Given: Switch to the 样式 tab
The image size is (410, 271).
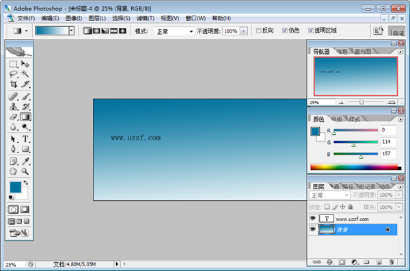Looking at the screenshot, I should point(354,119).
